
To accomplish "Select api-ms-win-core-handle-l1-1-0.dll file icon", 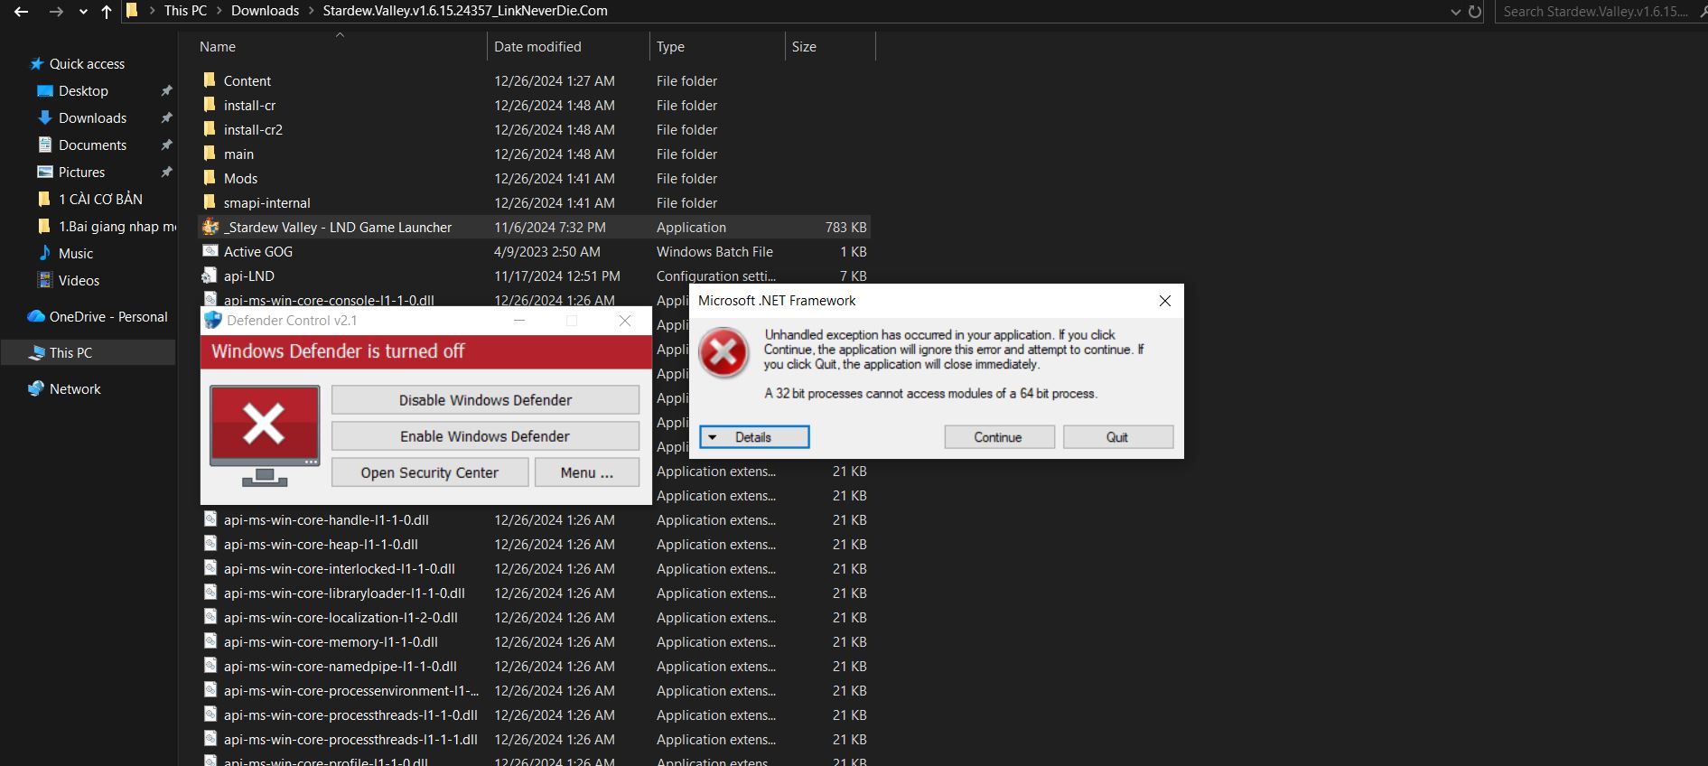I will coord(210,519).
